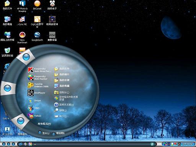Open 我的電腦 in the start menu

[x=62, y=86]
